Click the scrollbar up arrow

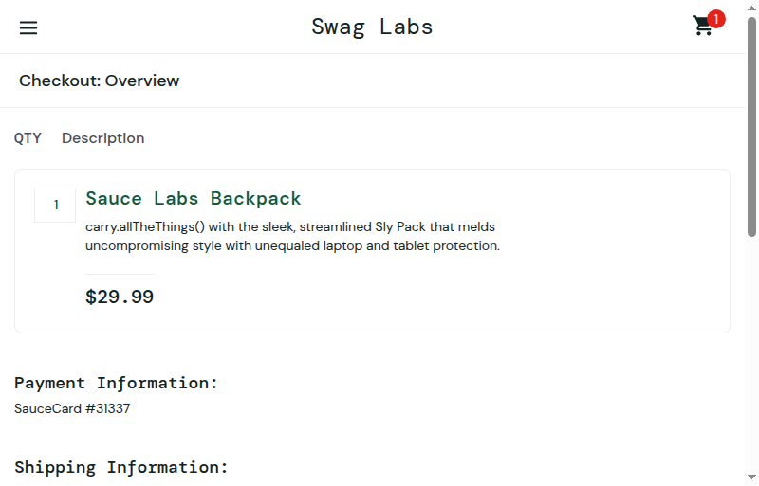coord(751,9)
